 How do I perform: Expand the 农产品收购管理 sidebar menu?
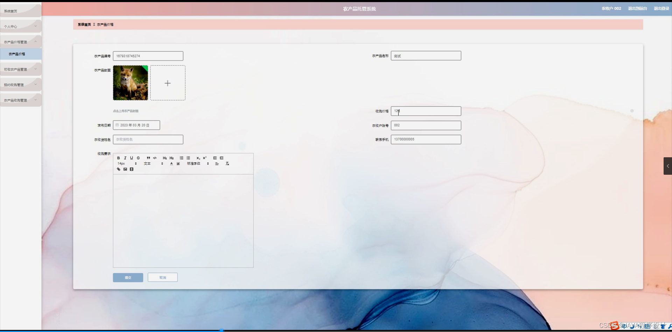coord(21,100)
